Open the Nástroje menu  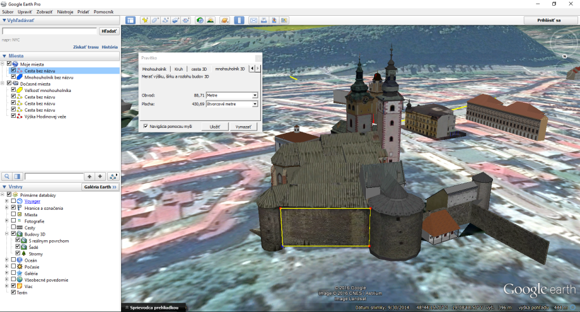coord(65,12)
